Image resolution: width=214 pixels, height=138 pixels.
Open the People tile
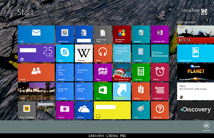coord(36,72)
